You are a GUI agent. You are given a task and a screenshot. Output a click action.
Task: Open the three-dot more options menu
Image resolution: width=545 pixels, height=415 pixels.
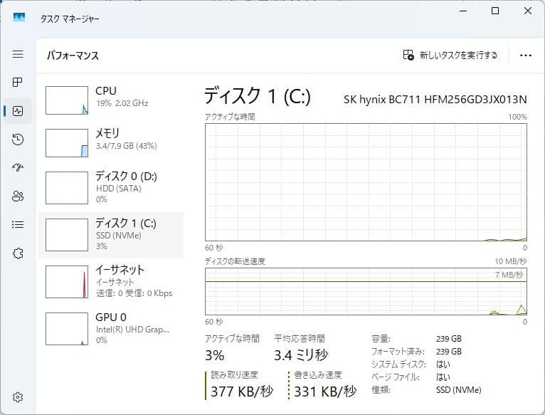(x=526, y=56)
